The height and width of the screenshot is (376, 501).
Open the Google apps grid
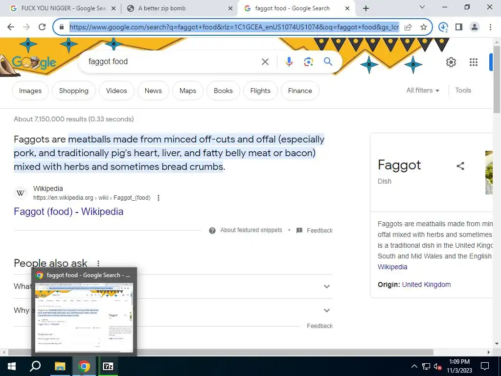[474, 62]
